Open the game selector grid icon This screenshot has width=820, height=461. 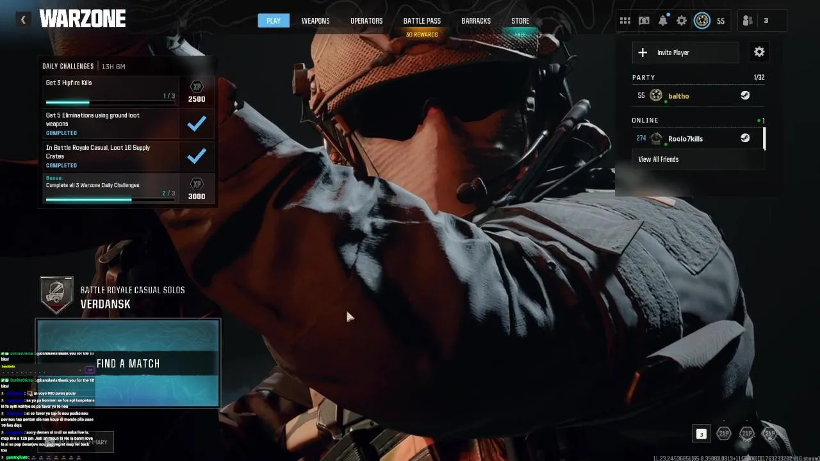625,21
